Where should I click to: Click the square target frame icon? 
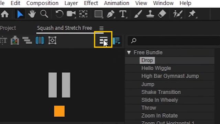[52, 41]
